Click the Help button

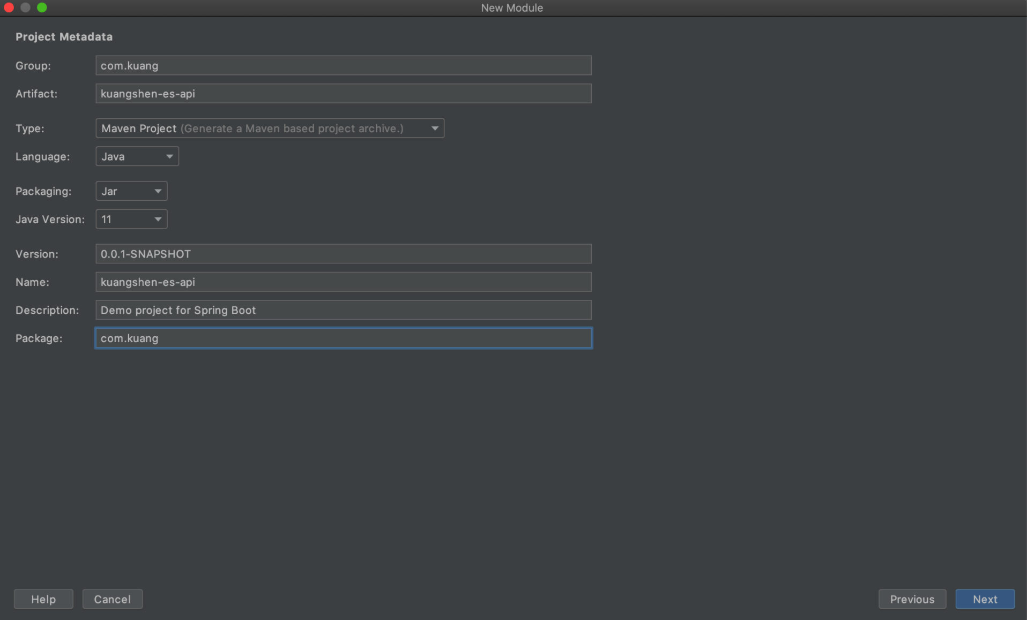[43, 599]
